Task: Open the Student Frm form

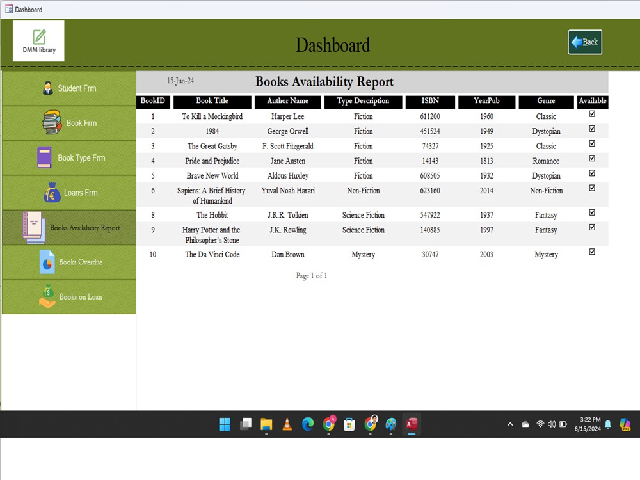Action: tap(69, 88)
